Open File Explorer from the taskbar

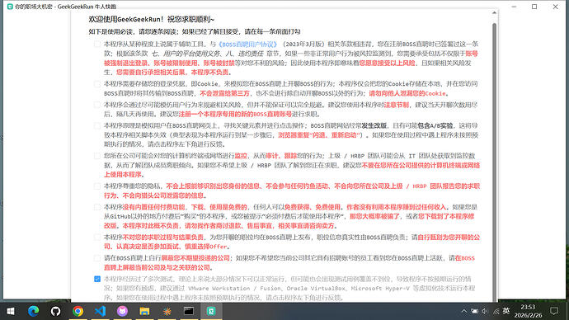(144, 311)
